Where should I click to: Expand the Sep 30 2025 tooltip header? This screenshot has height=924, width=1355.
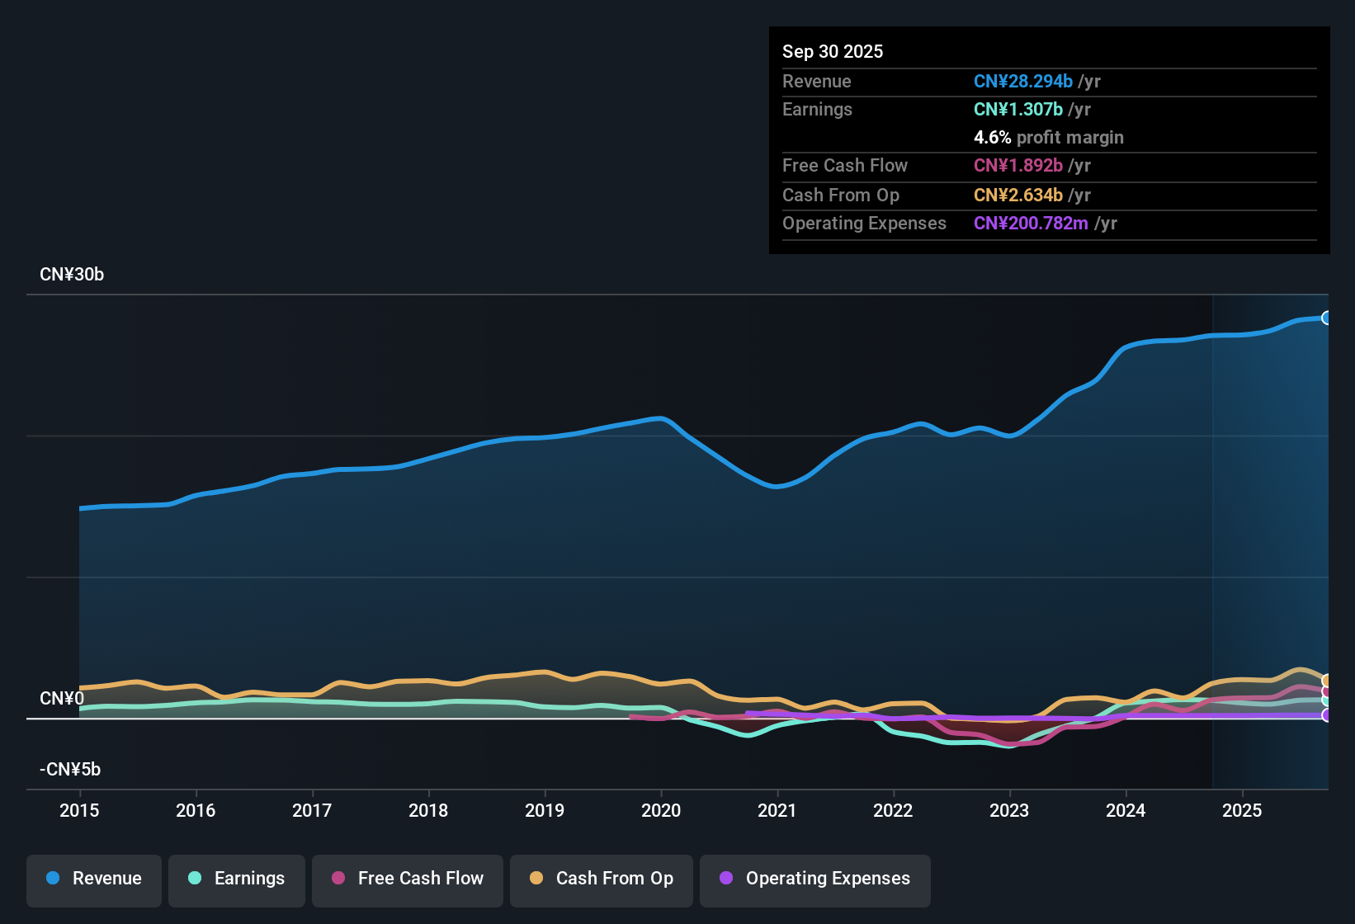pyautogui.click(x=833, y=51)
